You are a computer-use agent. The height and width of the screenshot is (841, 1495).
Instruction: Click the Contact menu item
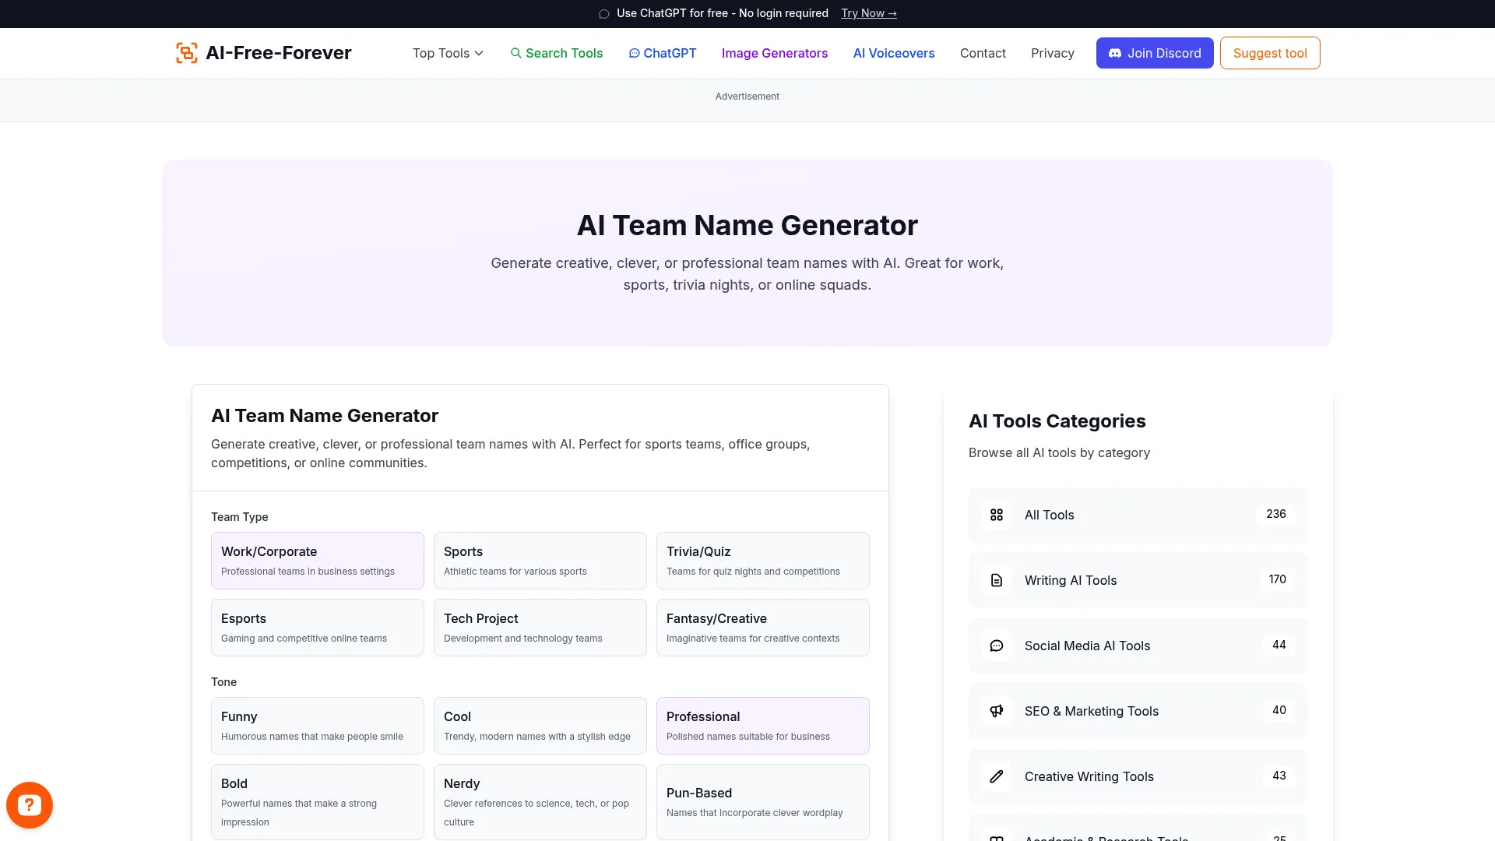coord(983,53)
